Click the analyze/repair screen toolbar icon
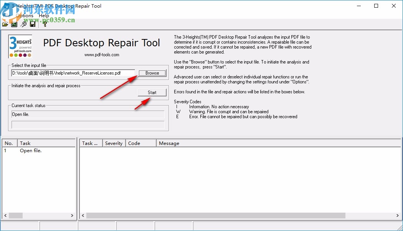 [14, 24]
